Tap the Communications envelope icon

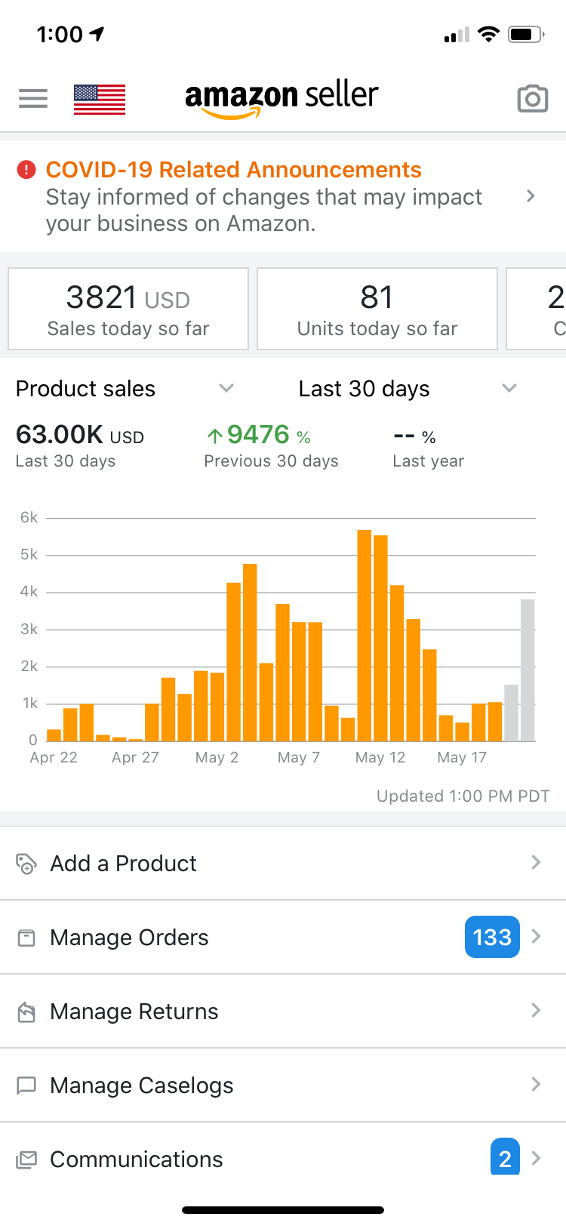(26, 1160)
